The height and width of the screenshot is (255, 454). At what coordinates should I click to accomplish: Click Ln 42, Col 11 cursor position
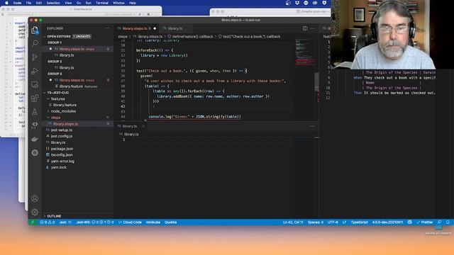293,222
